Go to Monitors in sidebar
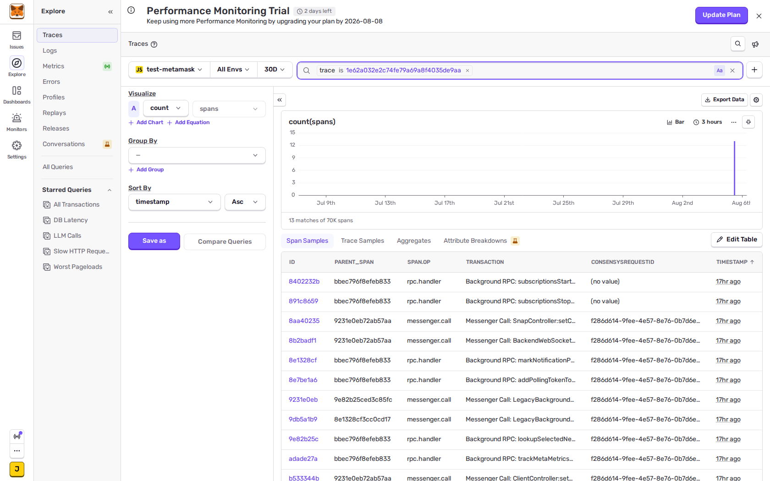 [16, 122]
